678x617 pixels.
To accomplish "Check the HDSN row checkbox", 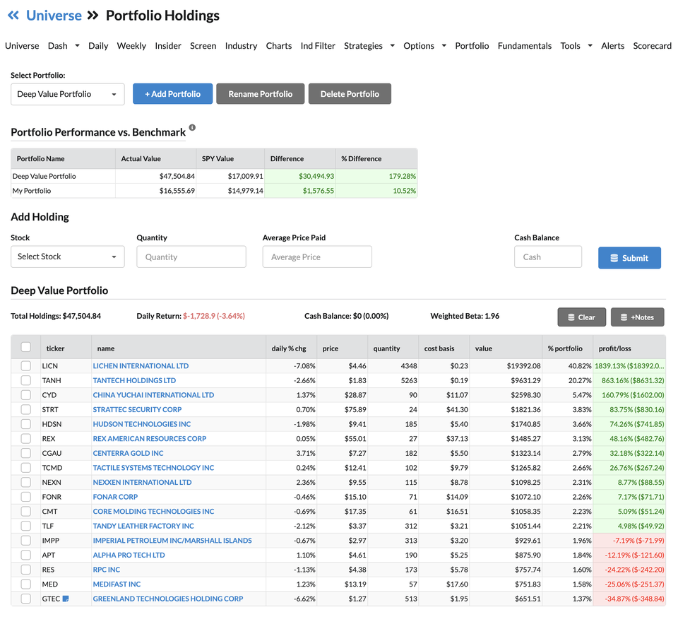I will (26, 424).
